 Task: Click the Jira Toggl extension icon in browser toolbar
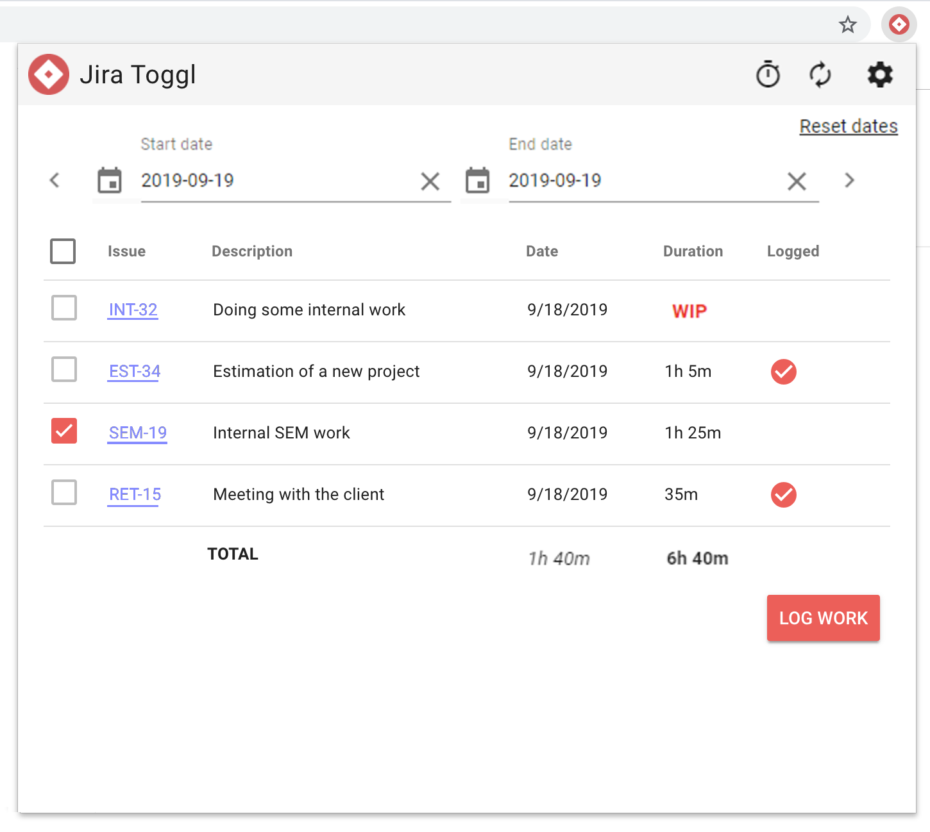[899, 25]
